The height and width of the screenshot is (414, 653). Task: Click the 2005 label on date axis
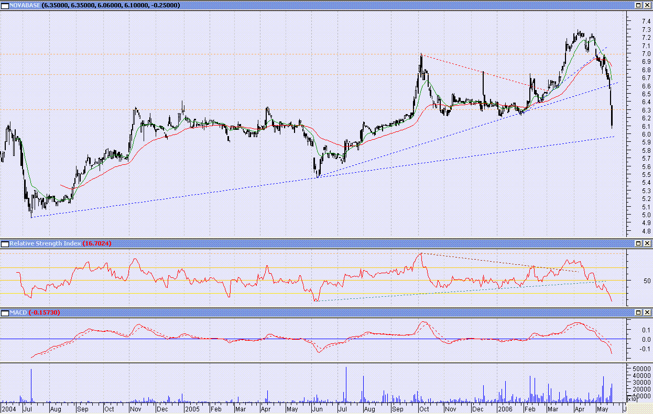point(192,408)
